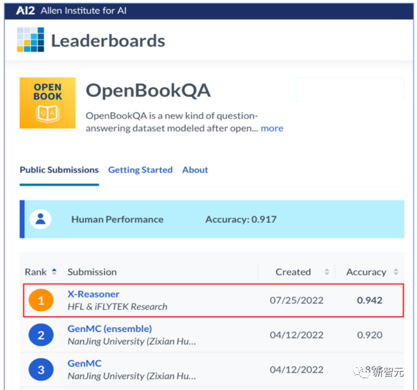Viewport: 417px width, 390px height.
Task: Click the orange rank 1 badge
Action: tap(41, 300)
